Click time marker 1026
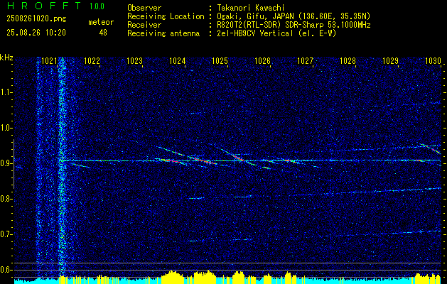The height and width of the screenshot is (284, 447). point(262,61)
